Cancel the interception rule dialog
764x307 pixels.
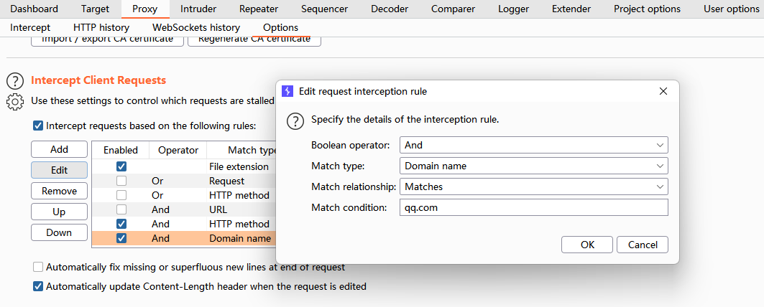click(643, 245)
